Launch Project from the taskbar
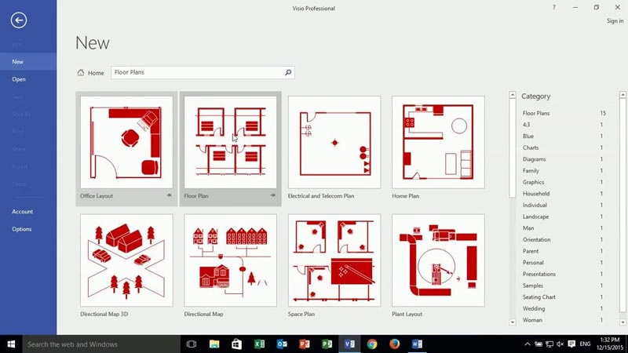Viewport: 628px width, 353px height. click(x=327, y=344)
